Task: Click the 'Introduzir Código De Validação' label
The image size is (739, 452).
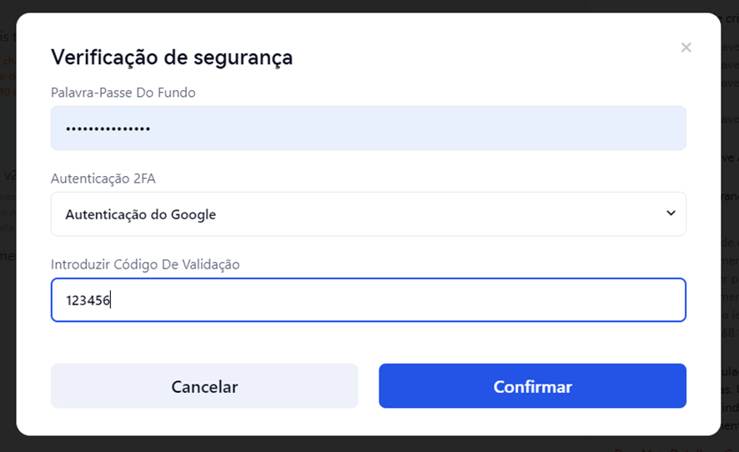Action: [x=145, y=264]
